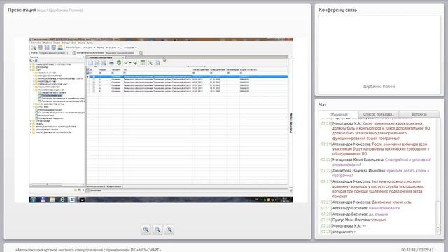Screen dimensions: 448x252
Task: Switch to the Вопросы tab
Action: [419, 114]
